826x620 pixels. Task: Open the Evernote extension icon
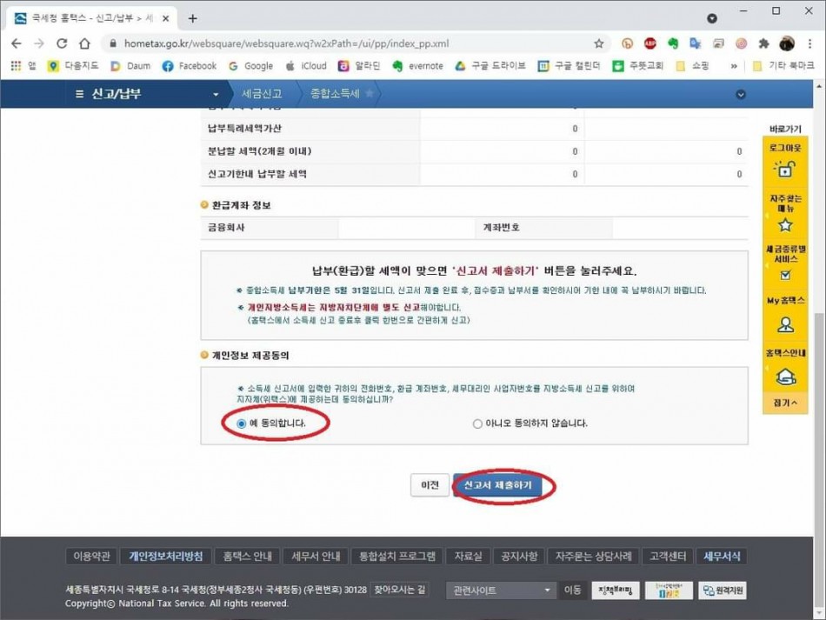click(x=672, y=43)
